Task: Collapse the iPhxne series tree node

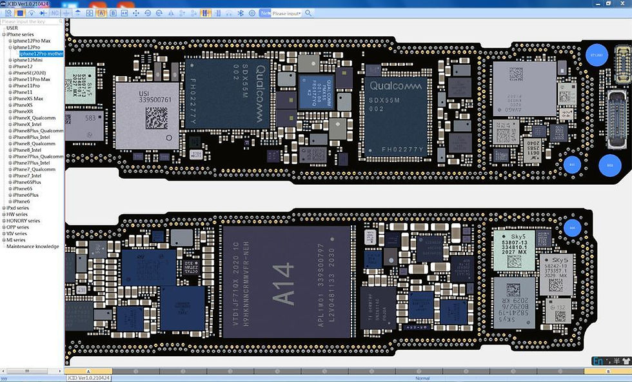Action: pyautogui.click(x=4, y=34)
